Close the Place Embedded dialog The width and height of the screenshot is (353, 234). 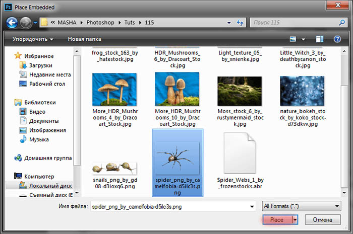pos(338,5)
